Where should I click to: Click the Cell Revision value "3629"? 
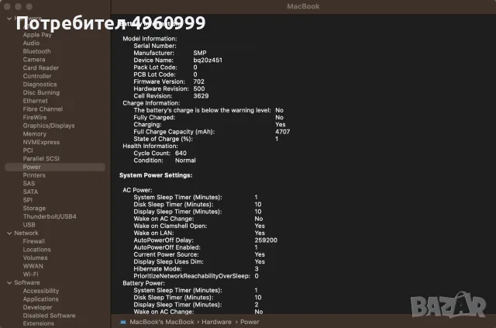(x=201, y=96)
